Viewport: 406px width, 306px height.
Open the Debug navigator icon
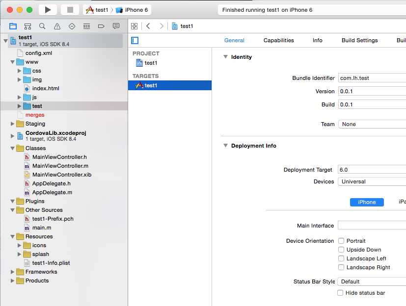click(x=86, y=26)
